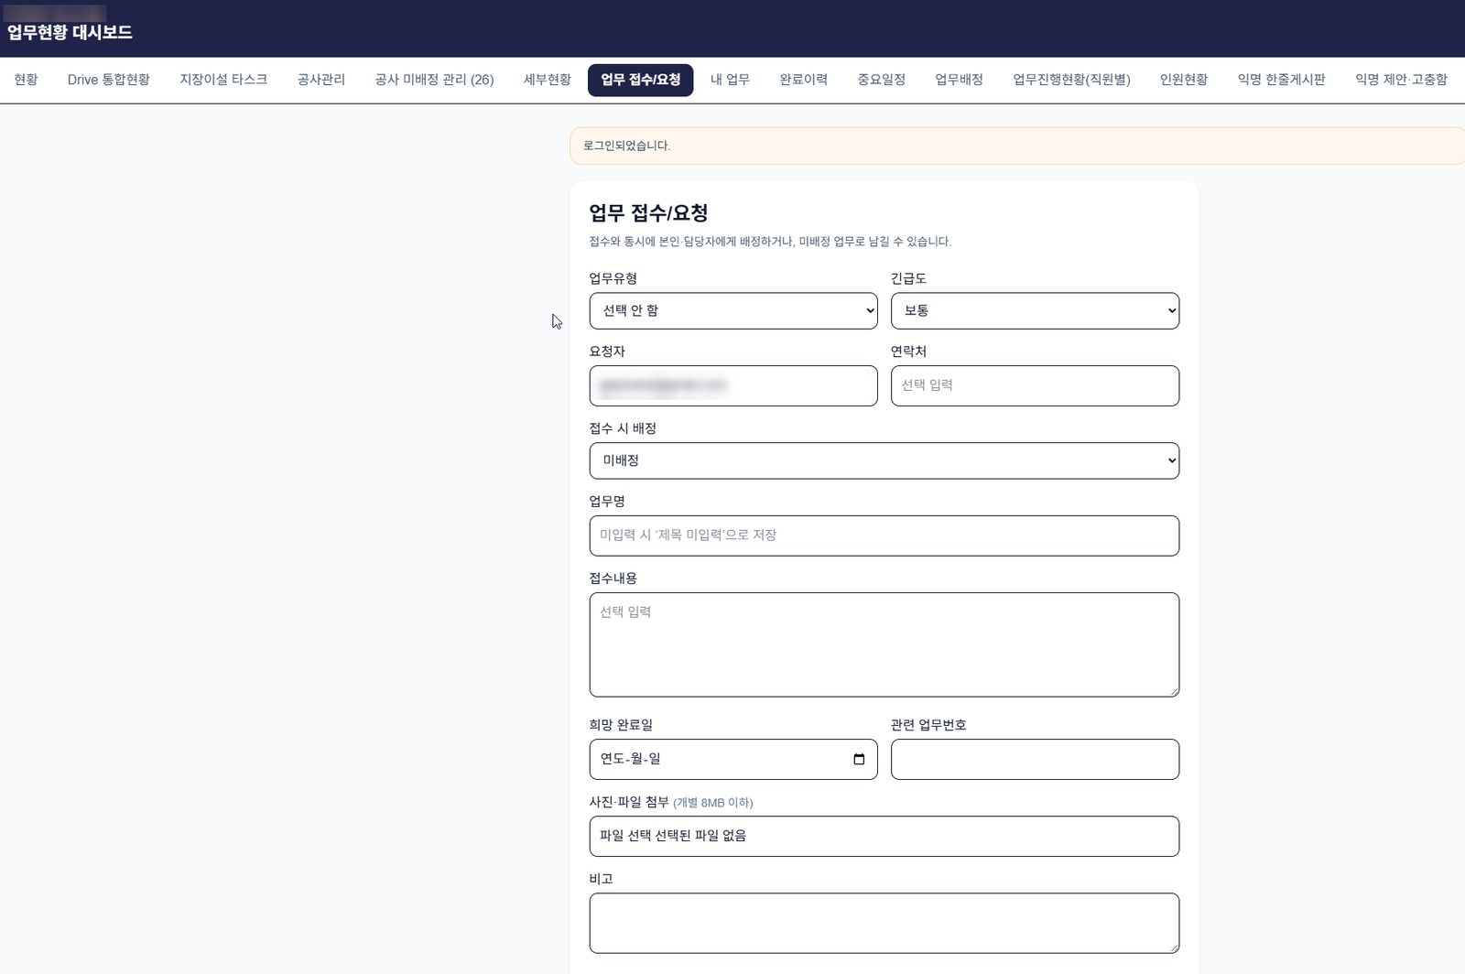This screenshot has width=1465, height=974.
Task: Click the 희망 완료일 date field
Action: click(x=733, y=759)
